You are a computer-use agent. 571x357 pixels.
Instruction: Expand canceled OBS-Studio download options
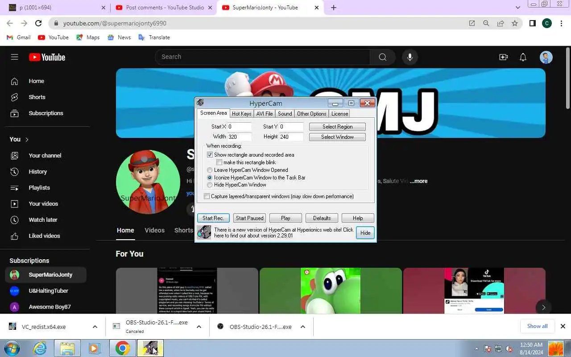pyautogui.click(x=199, y=327)
